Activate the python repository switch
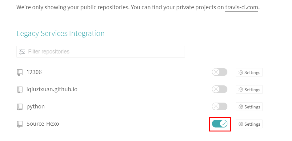Viewport: 292px width, 141px height. 219,107
